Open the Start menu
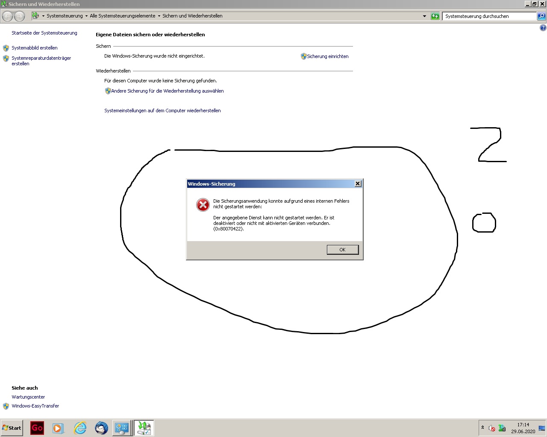Viewport: 547px width, 437px height. [12, 428]
